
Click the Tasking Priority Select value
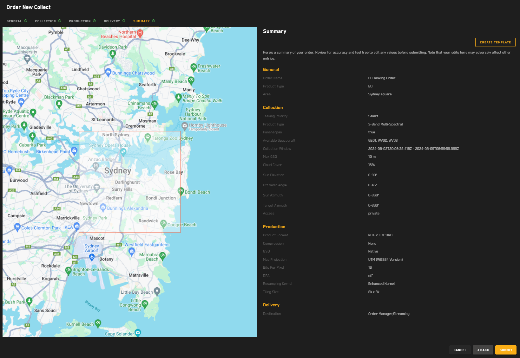click(373, 116)
